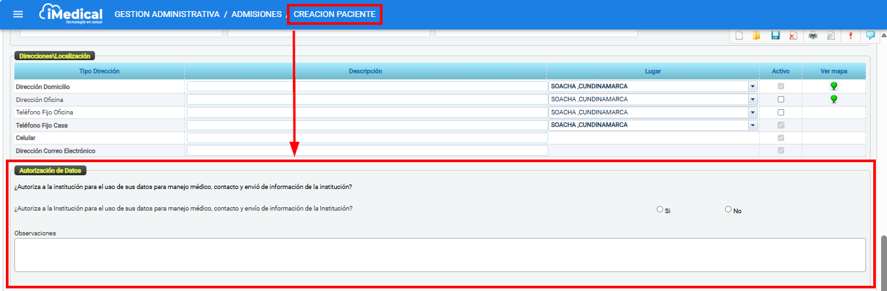887x291 pixels.
Task: Click the iMedical logo
Action: (71, 14)
